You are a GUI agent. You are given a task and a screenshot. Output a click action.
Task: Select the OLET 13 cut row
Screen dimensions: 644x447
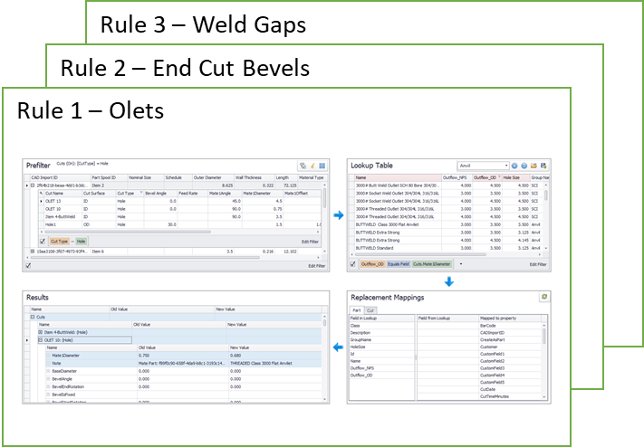pos(182,201)
